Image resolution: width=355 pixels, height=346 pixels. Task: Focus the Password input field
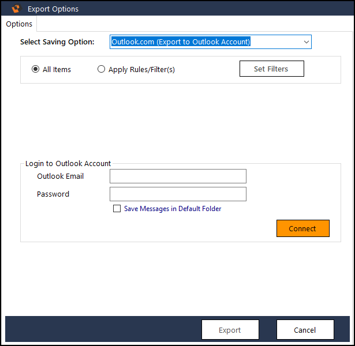tap(178, 194)
